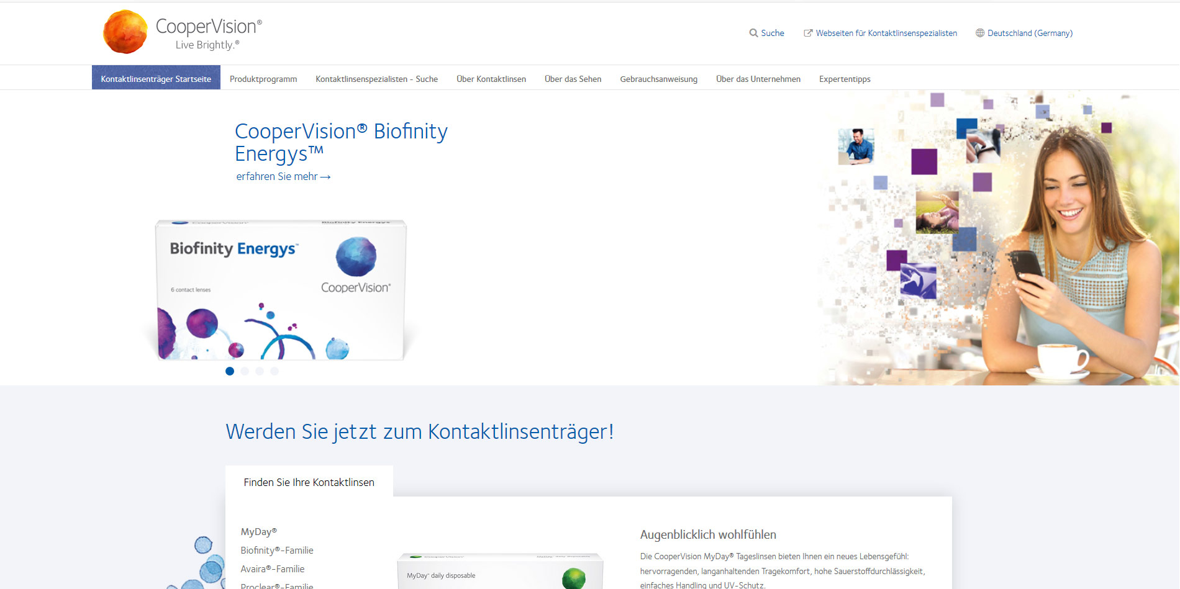
Task: Click the external link icon beside Webseiten
Action: pyautogui.click(x=808, y=33)
